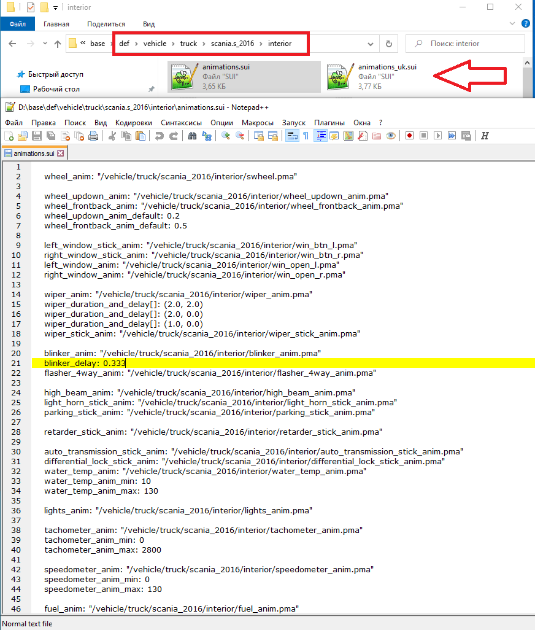The image size is (535, 630).
Task: Click the Close All documents toolbar icon
Action: click(80, 136)
